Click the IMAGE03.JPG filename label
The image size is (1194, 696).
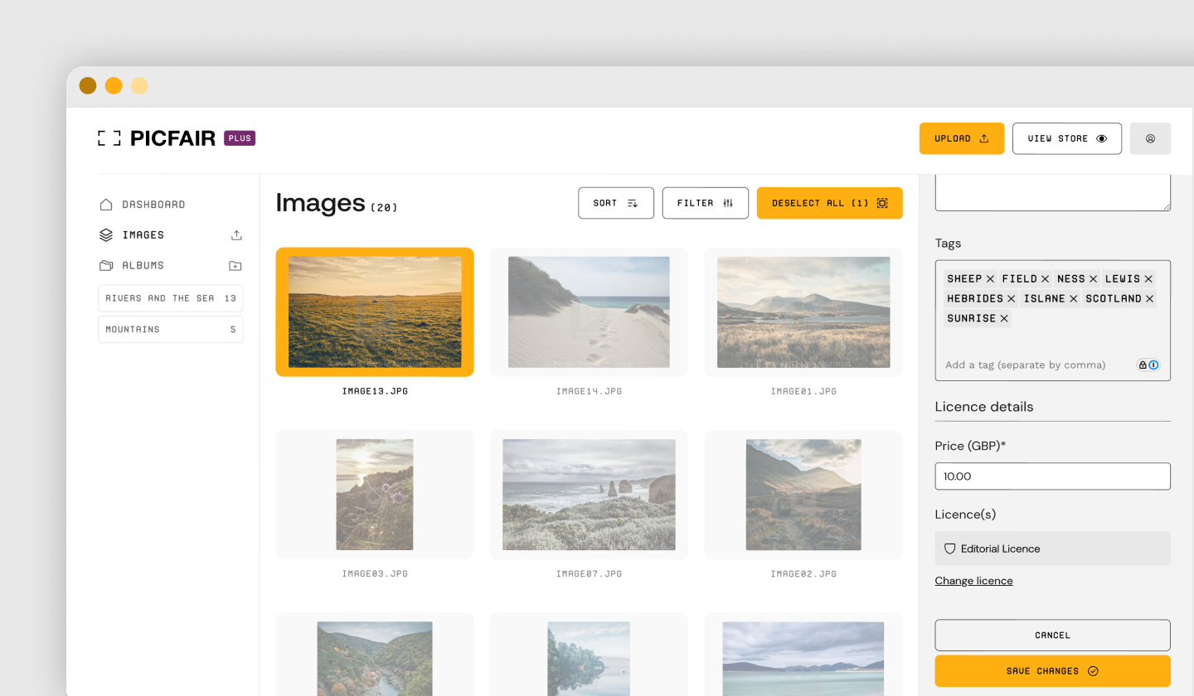[x=375, y=573]
